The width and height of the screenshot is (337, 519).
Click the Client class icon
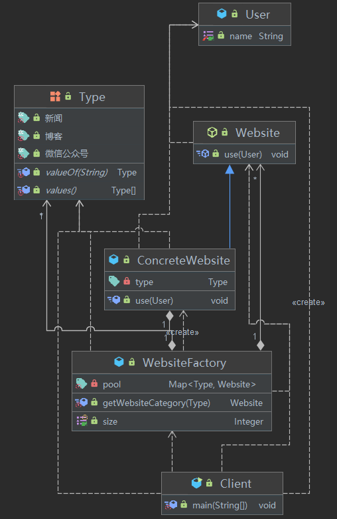(196, 483)
